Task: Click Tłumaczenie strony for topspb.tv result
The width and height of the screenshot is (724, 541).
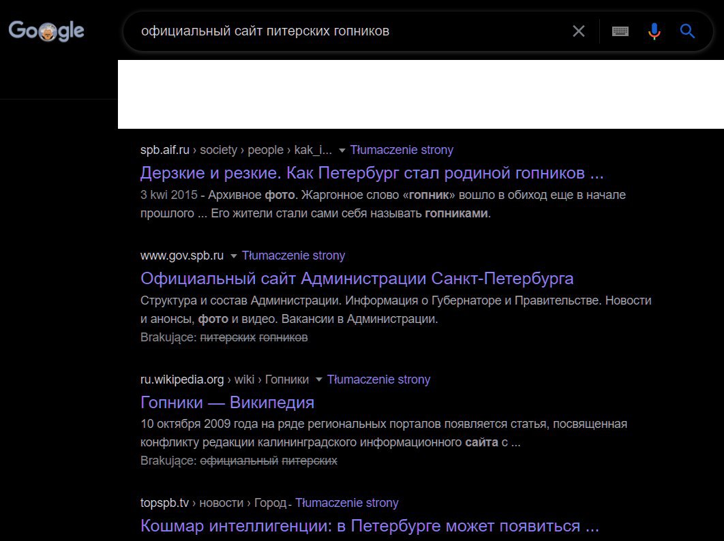Action: tap(347, 503)
